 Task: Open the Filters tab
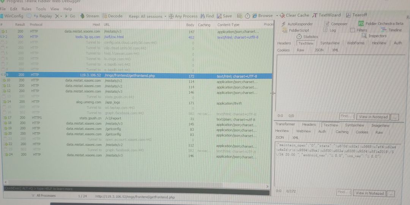pos(358,30)
